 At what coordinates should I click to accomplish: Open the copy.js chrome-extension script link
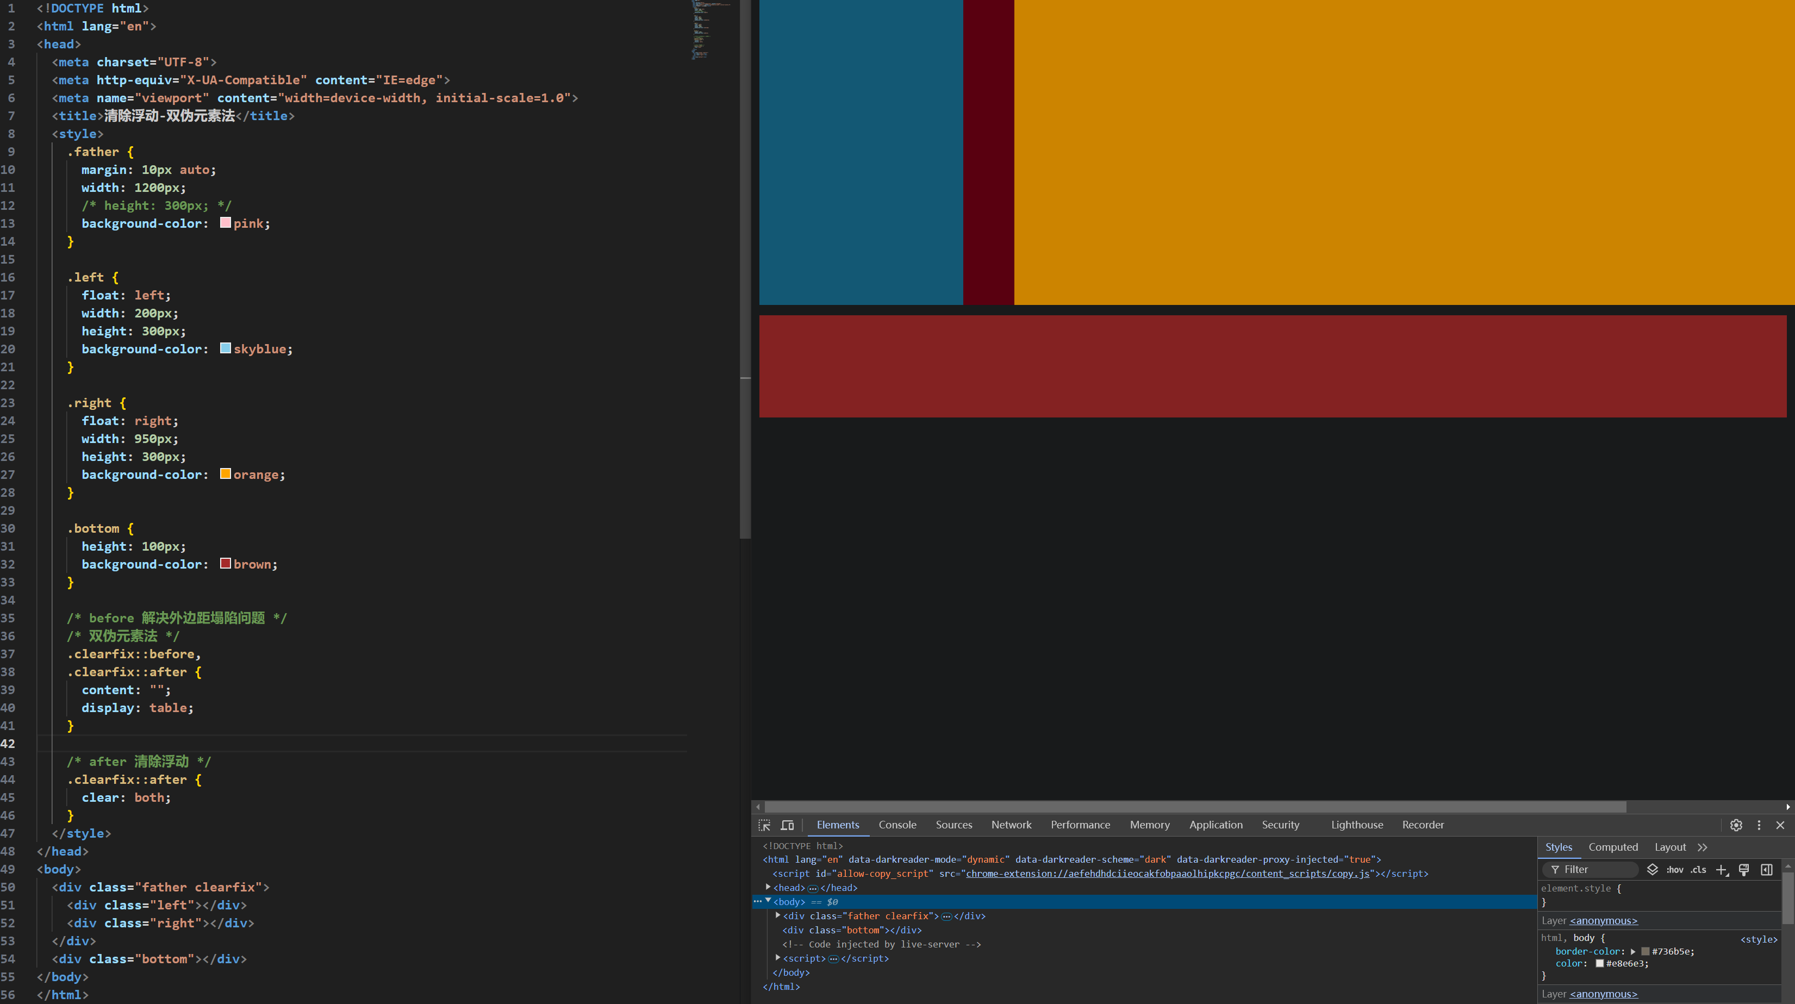(1167, 874)
